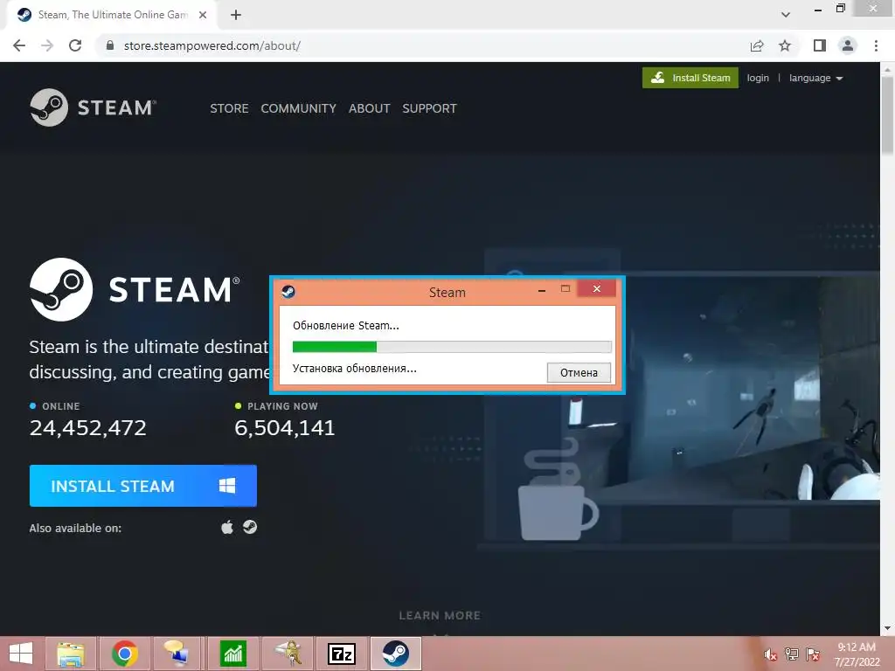Click the Steam logo in the header

tap(93, 107)
